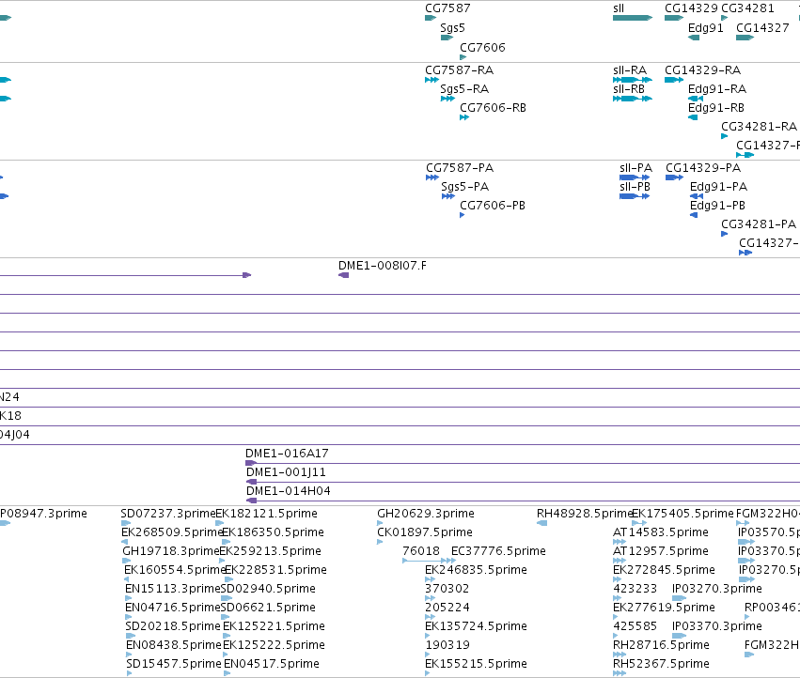Viewport: 800px width, 678px height.
Task: Click EST IP03270.3prime
Action: (x=717, y=589)
